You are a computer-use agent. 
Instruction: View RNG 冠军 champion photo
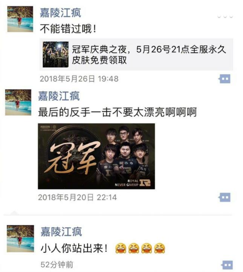pos(96,156)
